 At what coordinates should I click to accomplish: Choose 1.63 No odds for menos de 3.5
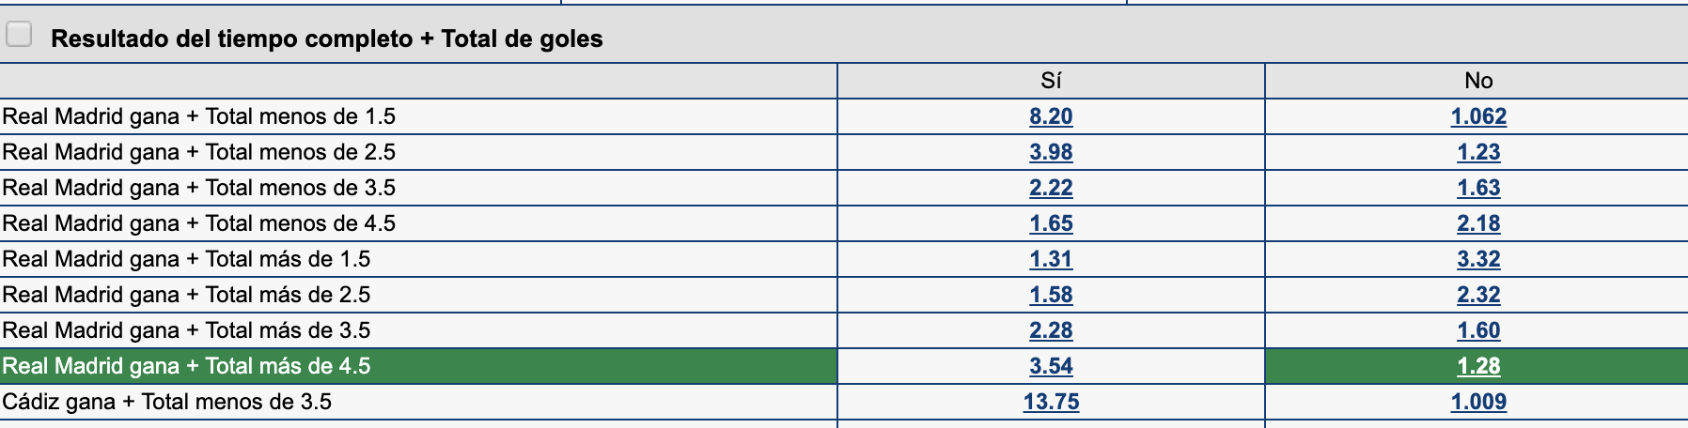point(1478,188)
